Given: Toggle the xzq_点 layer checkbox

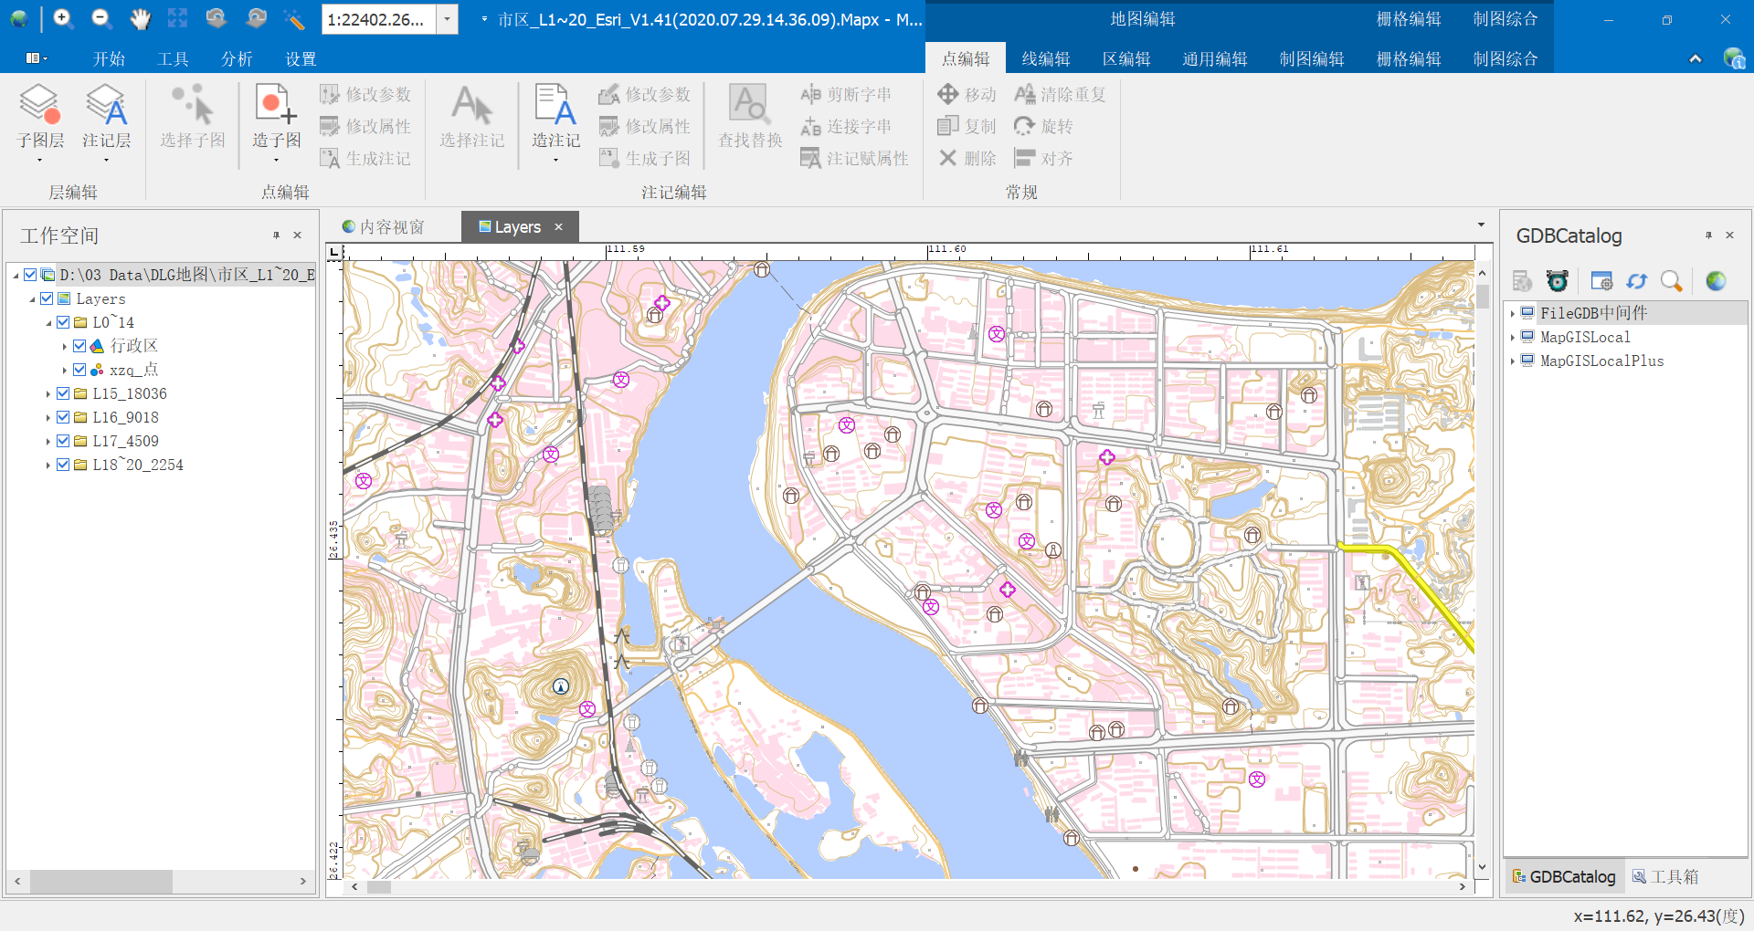Looking at the screenshot, I should click(x=79, y=370).
